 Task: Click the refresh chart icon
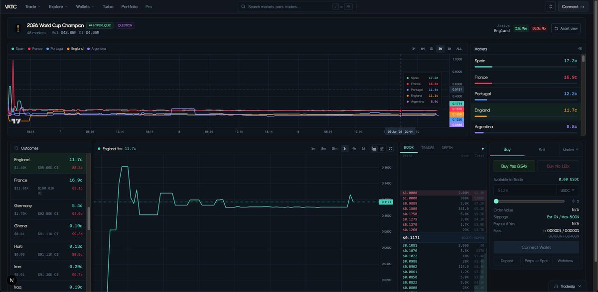[x=390, y=148]
